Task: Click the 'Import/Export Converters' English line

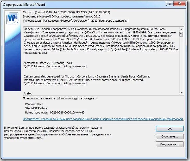Action: pyautogui.click(x=84, y=80)
